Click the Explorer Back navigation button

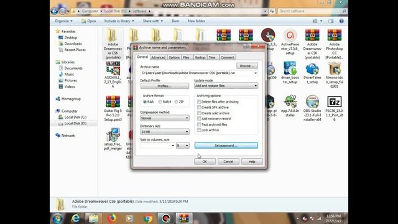(x=54, y=11)
